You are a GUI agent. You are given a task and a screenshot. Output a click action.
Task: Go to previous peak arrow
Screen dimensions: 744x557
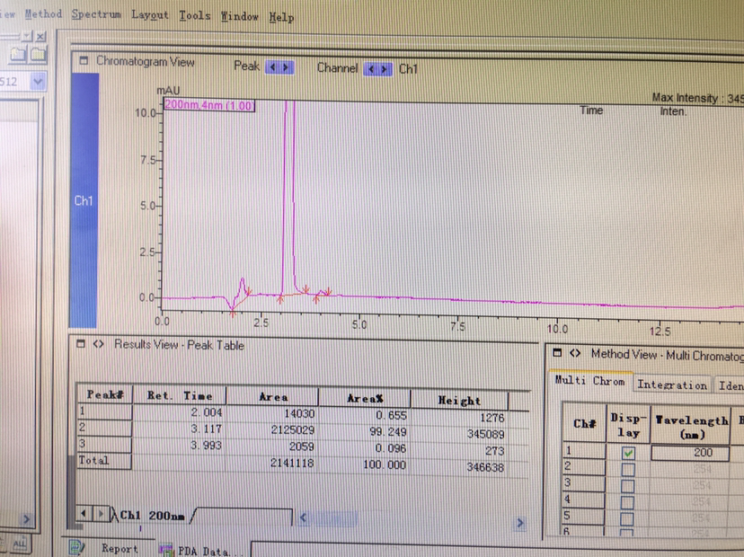[x=272, y=67]
